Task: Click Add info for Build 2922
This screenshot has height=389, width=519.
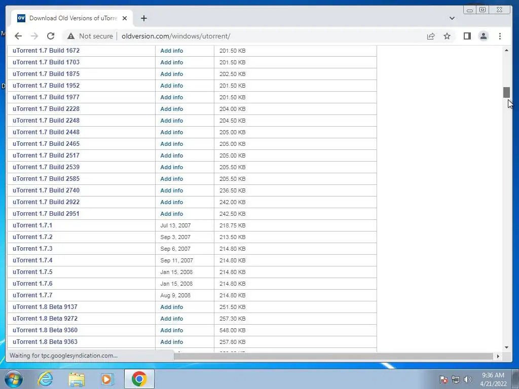Action: [171, 202]
